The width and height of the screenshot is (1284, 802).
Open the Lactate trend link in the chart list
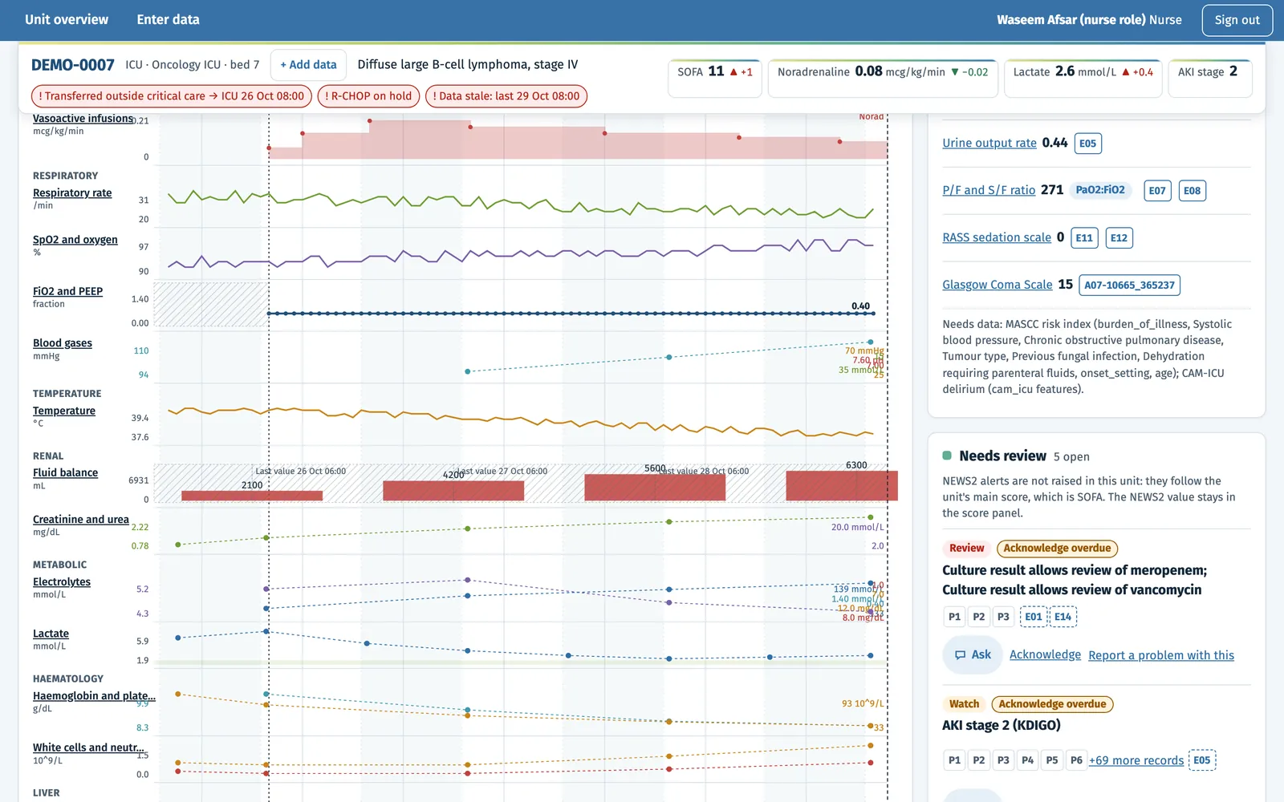pyautogui.click(x=51, y=634)
